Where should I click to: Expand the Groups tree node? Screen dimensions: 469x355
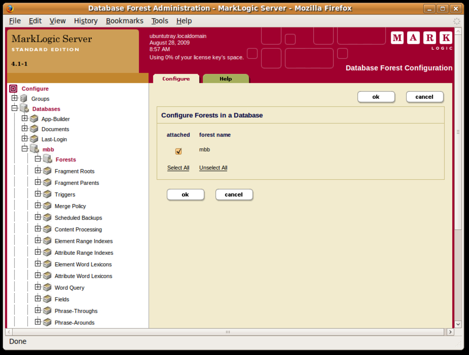(x=14, y=98)
